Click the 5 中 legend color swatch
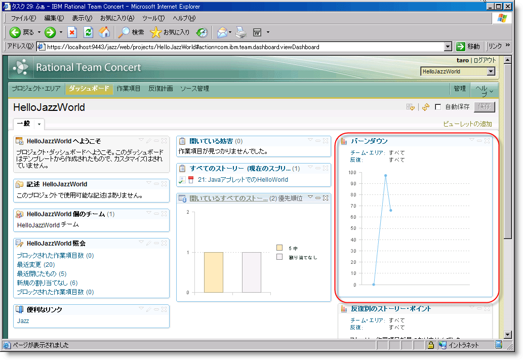 pyautogui.click(x=279, y=248)
